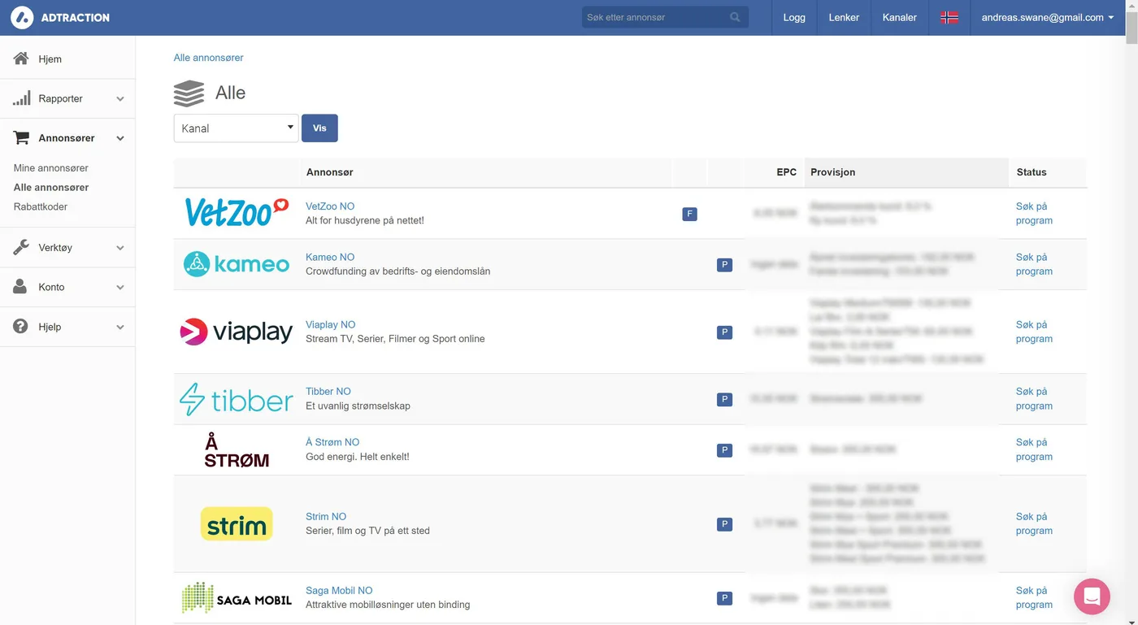Click the P badge for Tibber NO
1138x625 pixels.
click(x=724, y=399)
